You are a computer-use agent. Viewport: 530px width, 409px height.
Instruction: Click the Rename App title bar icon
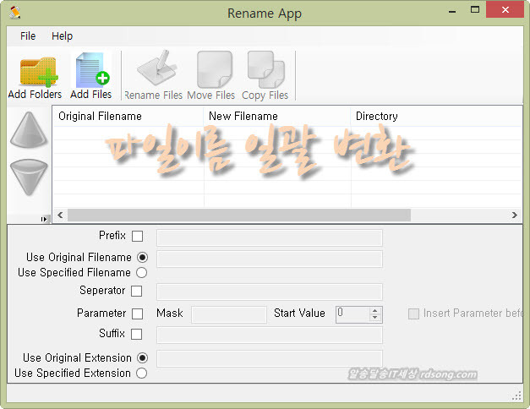tap(14, 13)
